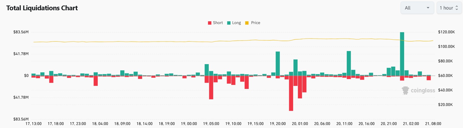Screen dimensions: 463x128
Task: Hide the Price line via its legend label
Action: [256, 23]
